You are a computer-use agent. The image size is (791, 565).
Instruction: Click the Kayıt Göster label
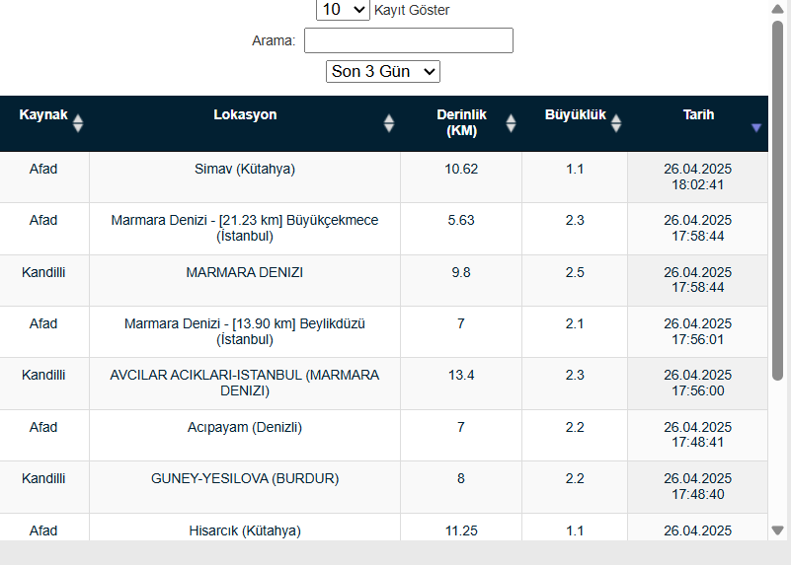pyautogui.click(x=412, y=10)
